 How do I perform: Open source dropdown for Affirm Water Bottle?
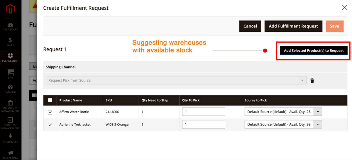pos(318,112)
